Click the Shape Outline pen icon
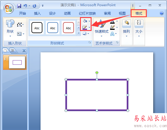Screen dimensions: 167x130 (85, 28)
